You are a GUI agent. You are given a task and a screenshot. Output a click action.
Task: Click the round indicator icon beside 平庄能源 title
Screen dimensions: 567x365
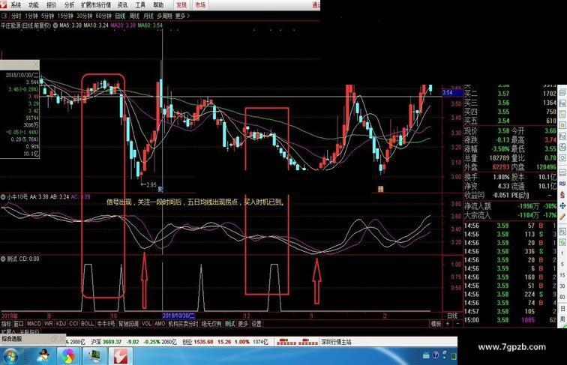click(55, 25)
